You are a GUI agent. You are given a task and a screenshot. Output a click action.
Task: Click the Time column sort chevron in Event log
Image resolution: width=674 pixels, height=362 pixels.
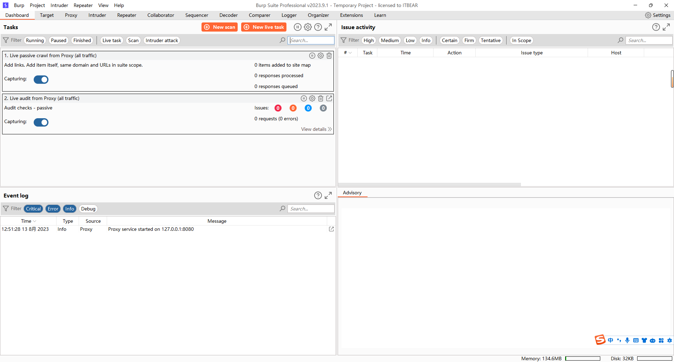click(x=34, y=221)
